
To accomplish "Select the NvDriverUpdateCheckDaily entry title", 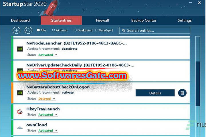I will [80, 65].
